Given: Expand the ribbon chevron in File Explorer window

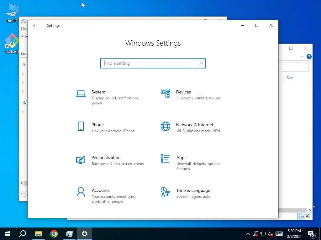Looking at the screenshot, I should click(302, 57).
